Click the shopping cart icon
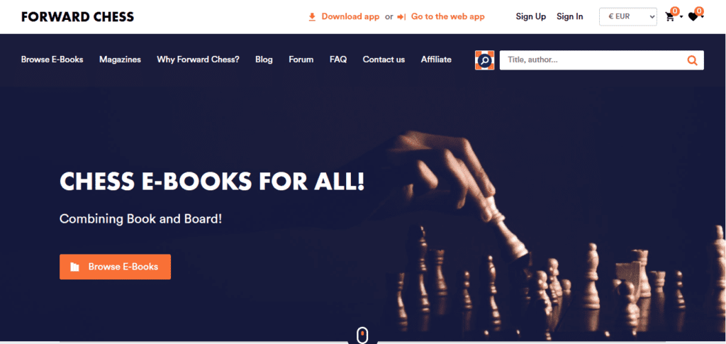This screenshot has width=726, height=344. pyautogui.click(x=669, y=17)
